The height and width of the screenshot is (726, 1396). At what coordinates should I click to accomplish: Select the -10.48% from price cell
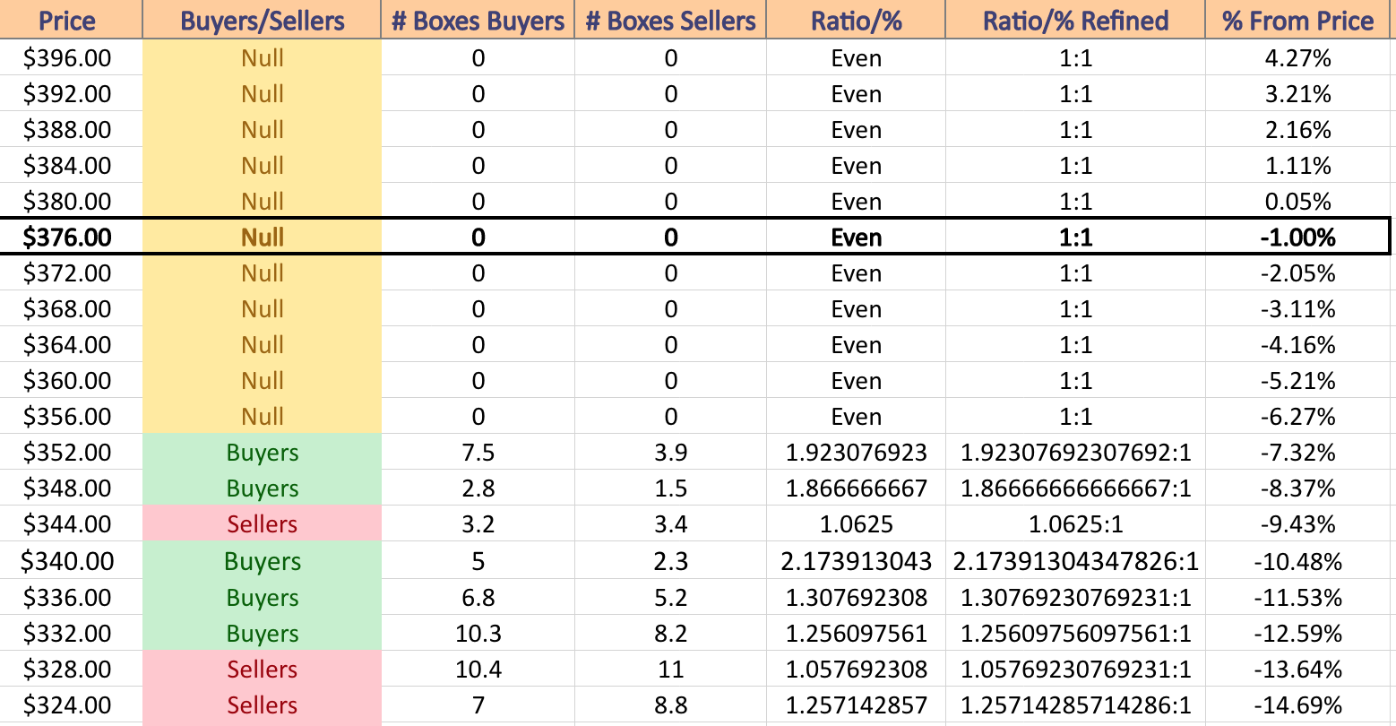(1298, 562)
